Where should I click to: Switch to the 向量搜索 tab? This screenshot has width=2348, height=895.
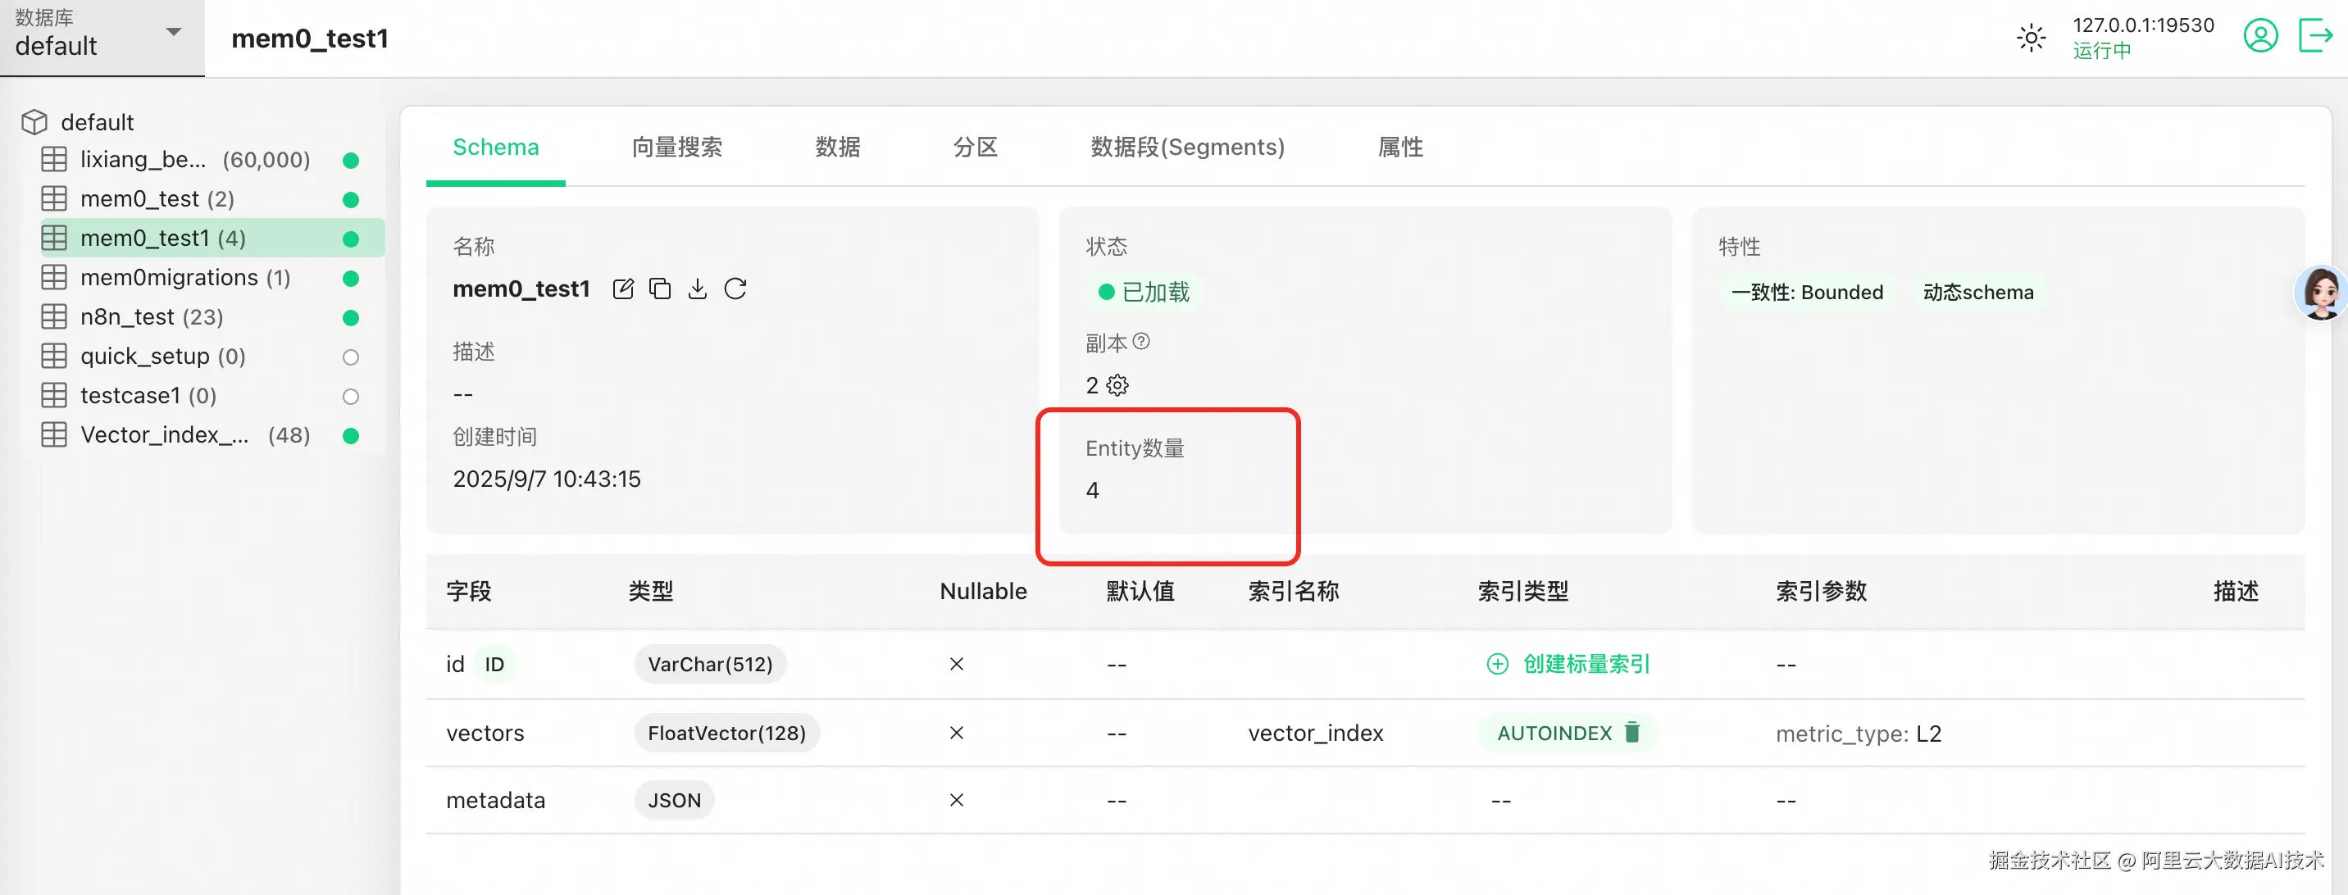(x=676, y=148)
